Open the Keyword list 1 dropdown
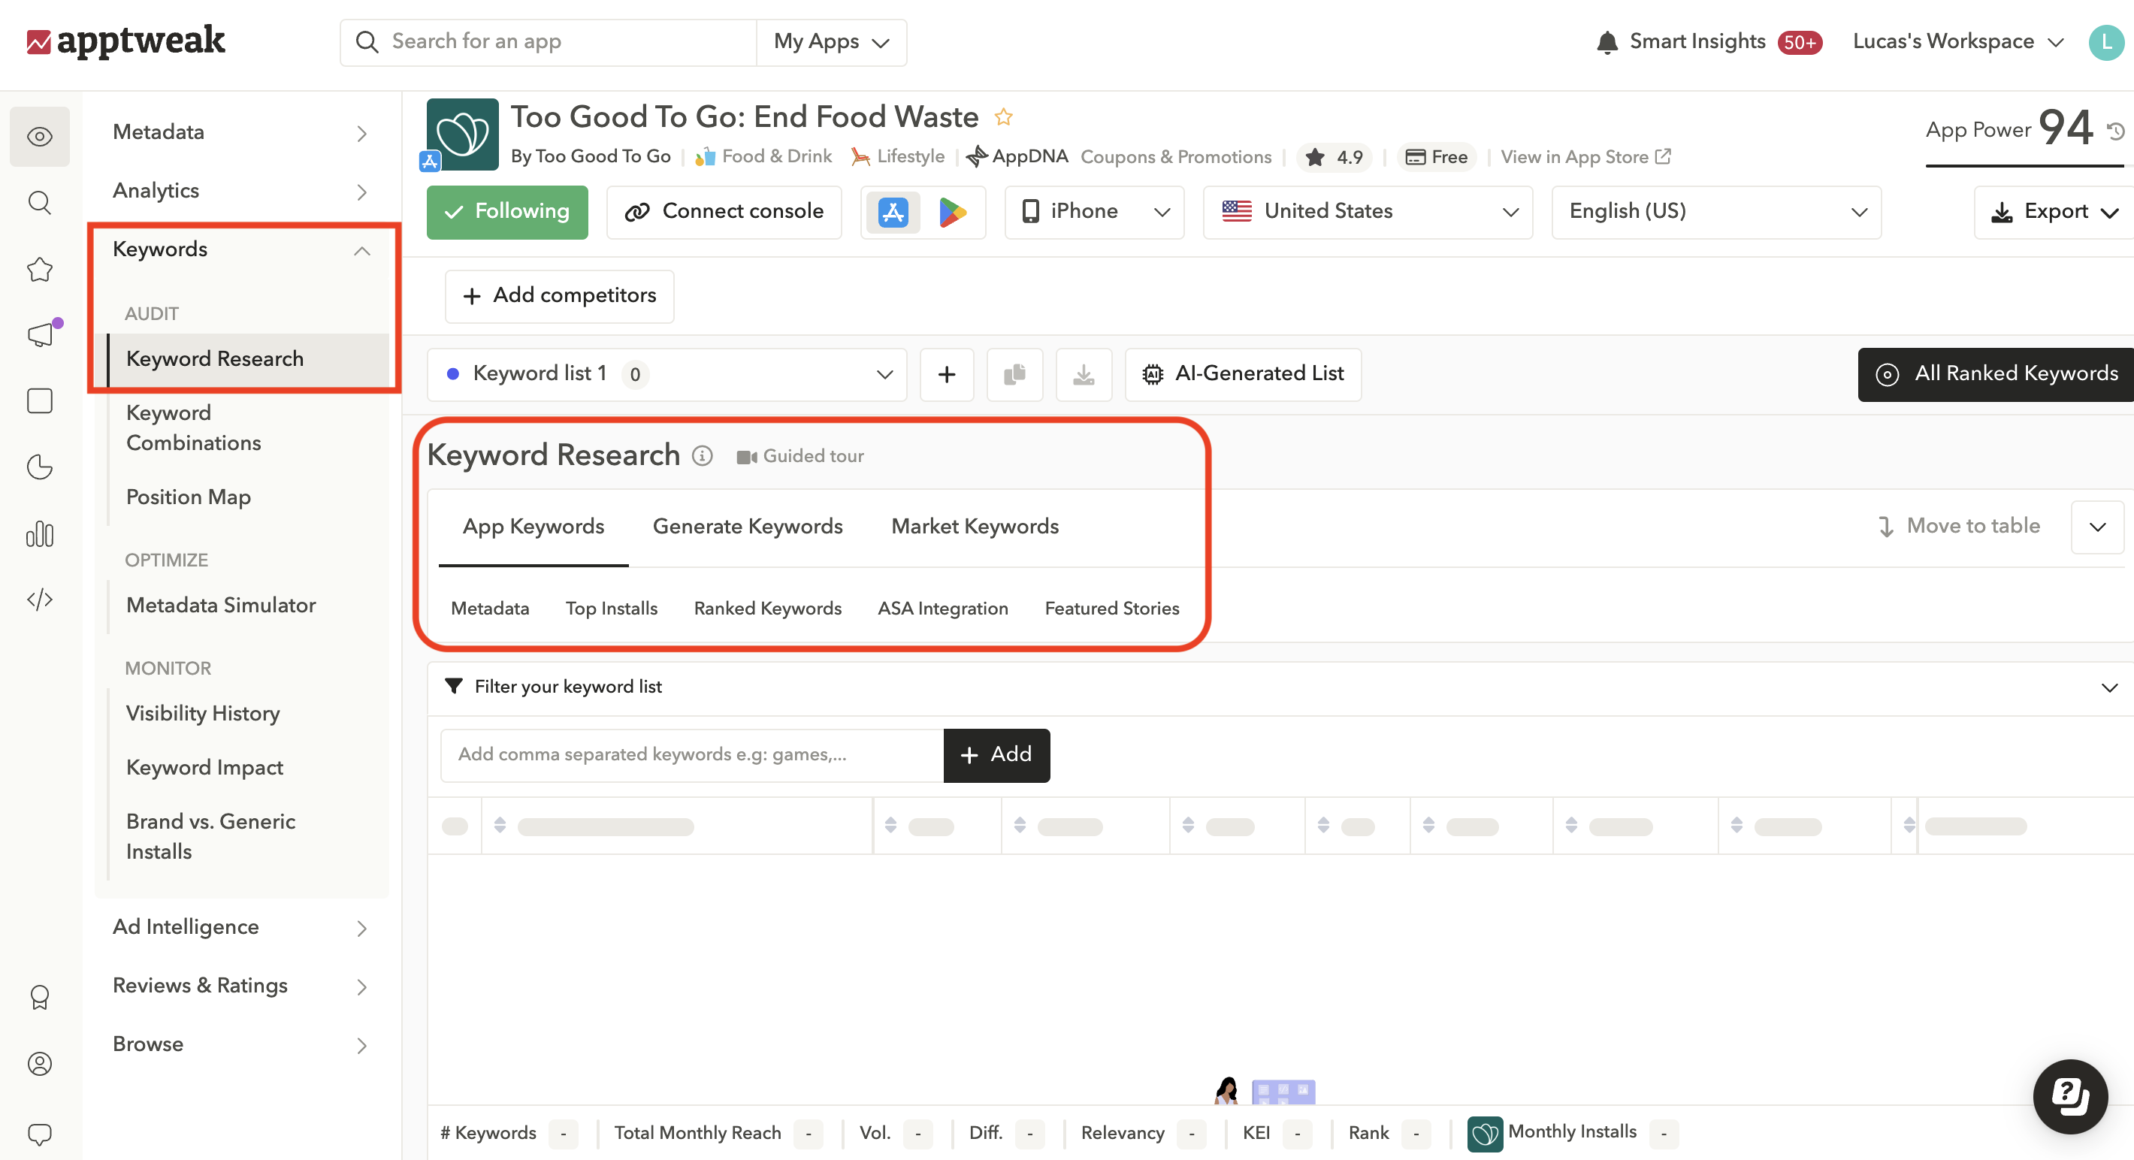Image resolution: width=2134 pixels, height=1160 pixels. 667,374
